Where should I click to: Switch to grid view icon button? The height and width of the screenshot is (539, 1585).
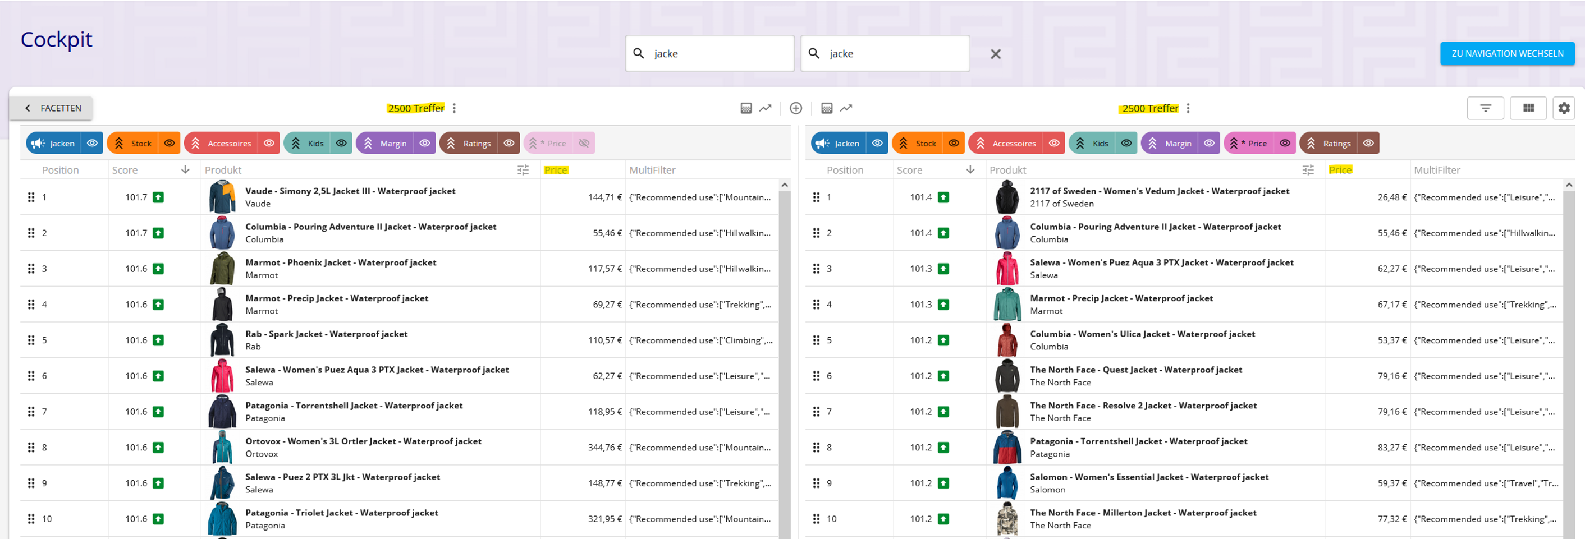point(1528,108)
